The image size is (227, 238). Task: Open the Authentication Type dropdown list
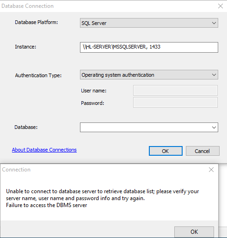point(149,75)
